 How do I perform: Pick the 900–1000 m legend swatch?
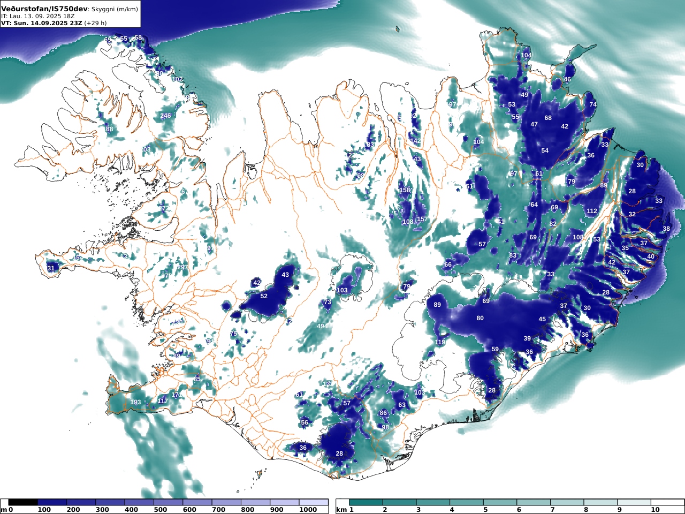click(284, 502)
